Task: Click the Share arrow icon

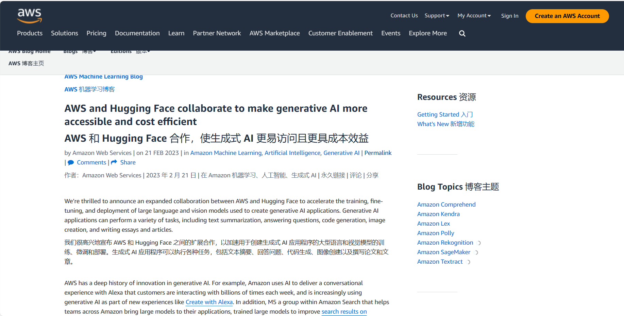Action: (114, 162)
